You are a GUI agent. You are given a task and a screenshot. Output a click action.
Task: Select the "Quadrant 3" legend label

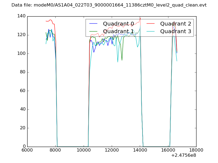pos(176,32)
